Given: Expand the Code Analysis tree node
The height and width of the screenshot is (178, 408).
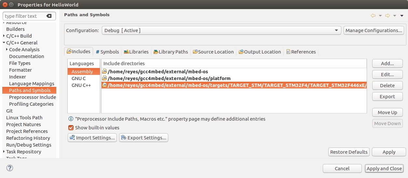Looking at the screenshot, I should coord(7,50).
